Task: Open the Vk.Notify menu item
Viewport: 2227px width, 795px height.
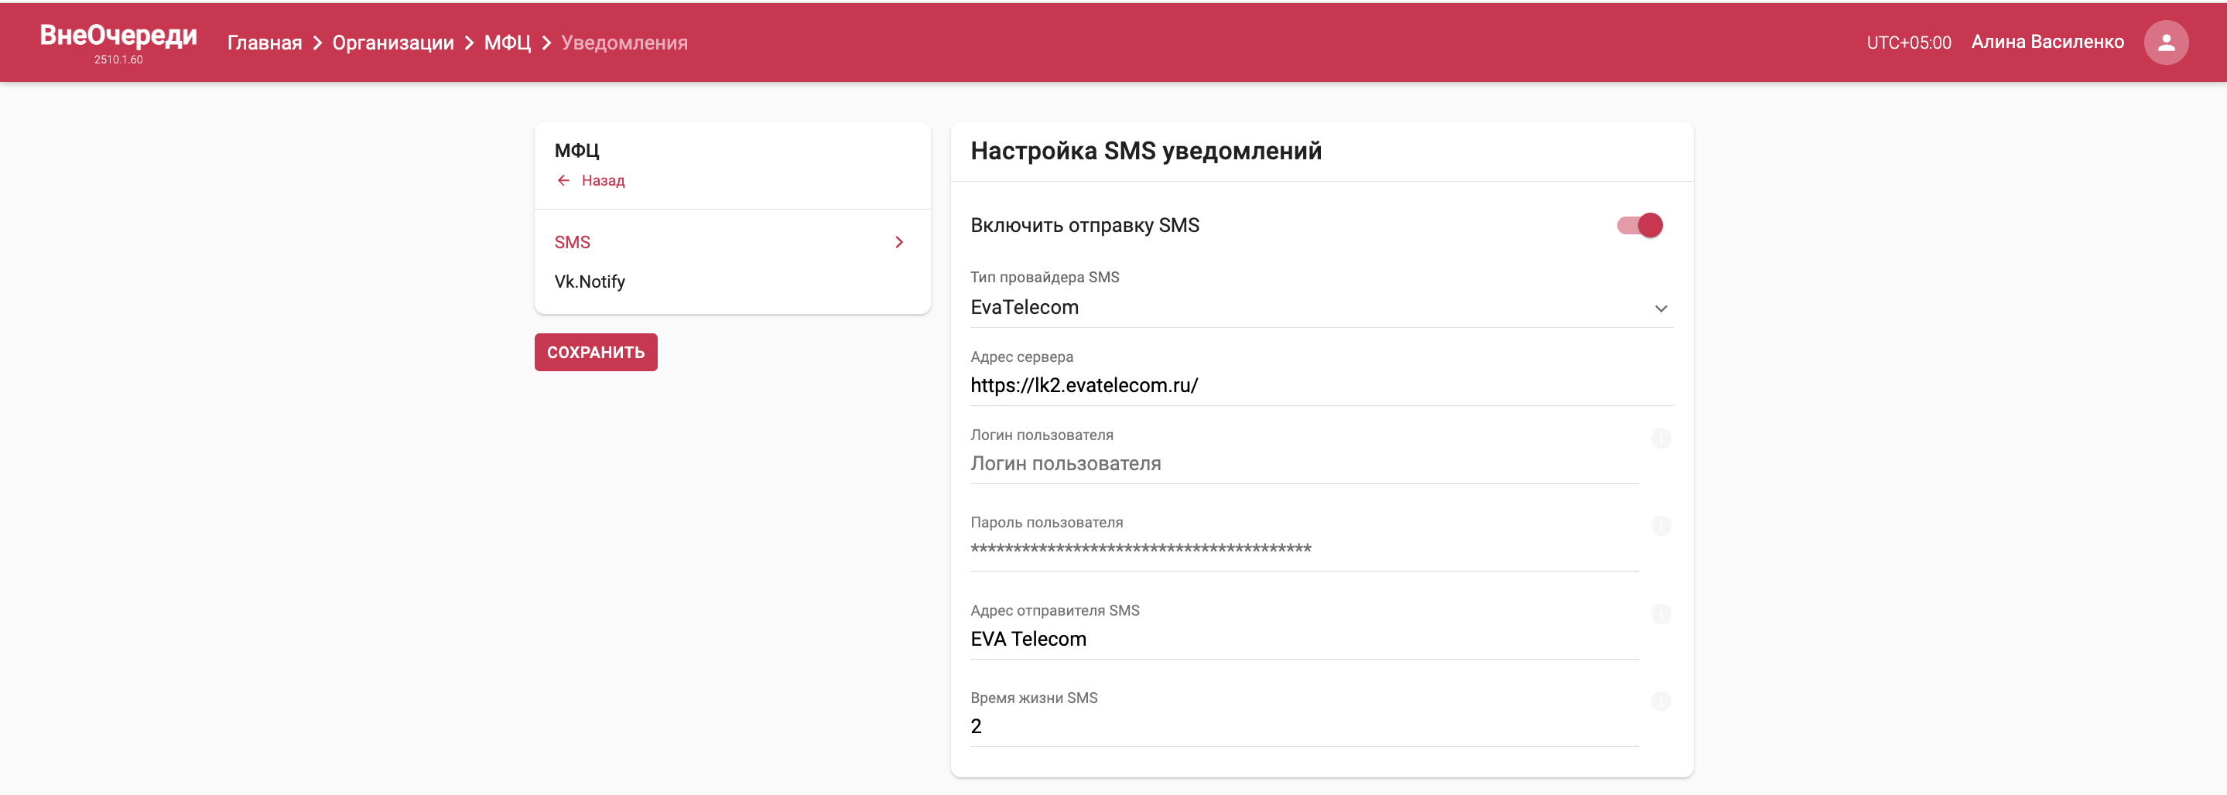Action: pos(732,281)
